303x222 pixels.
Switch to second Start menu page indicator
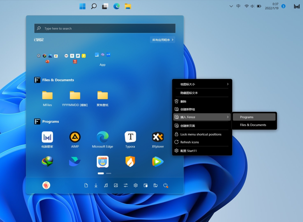pyautogui.click(x=109, y=173)
